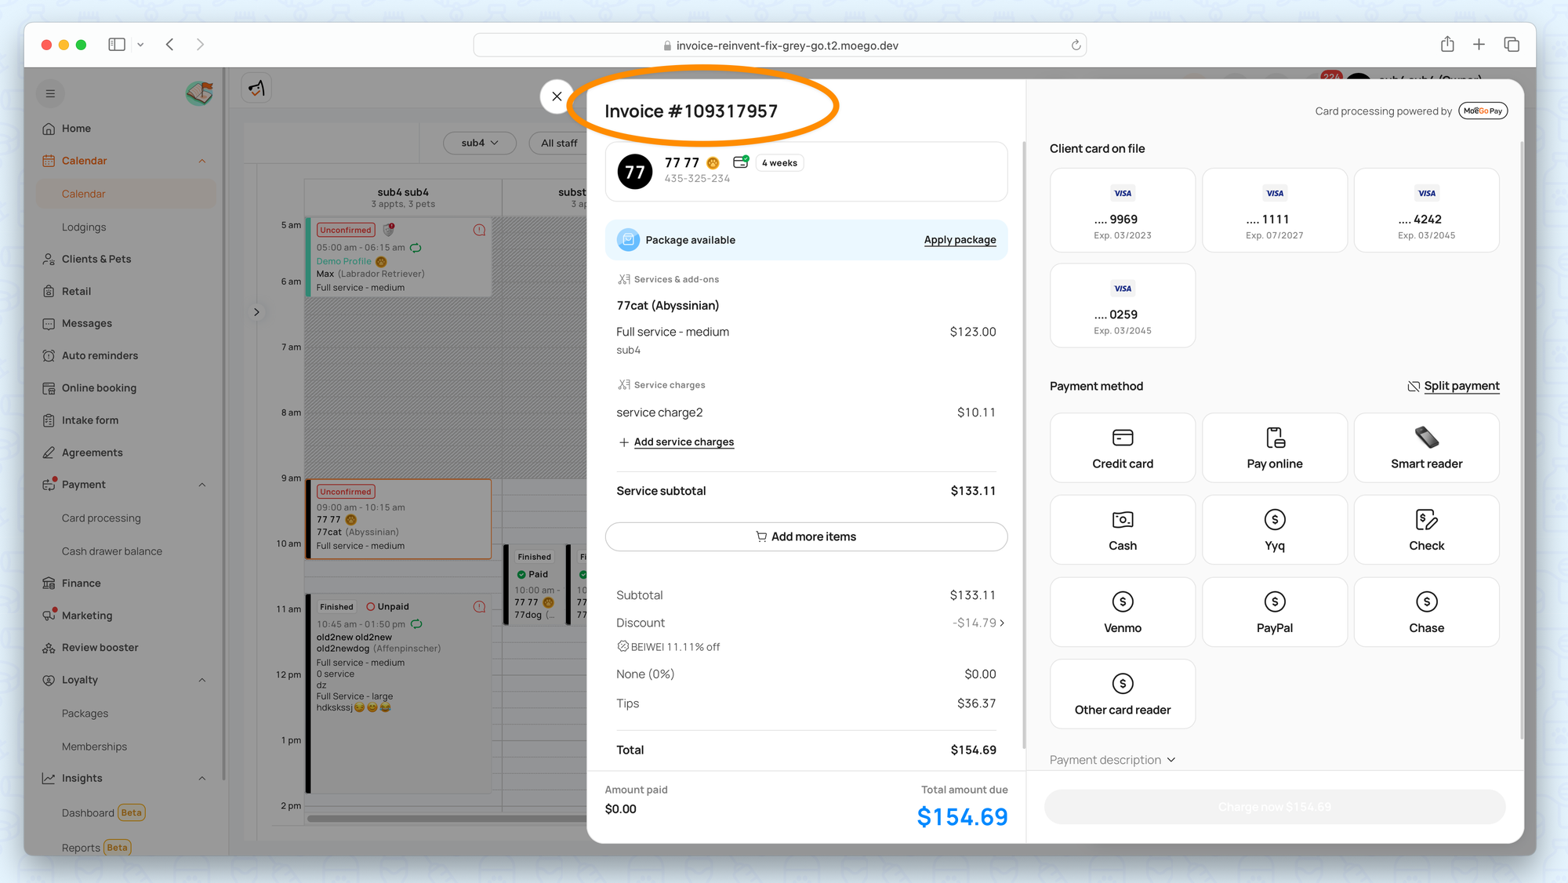Open sub4 location dropdown

pyautogui.click(x=480, y=143)
